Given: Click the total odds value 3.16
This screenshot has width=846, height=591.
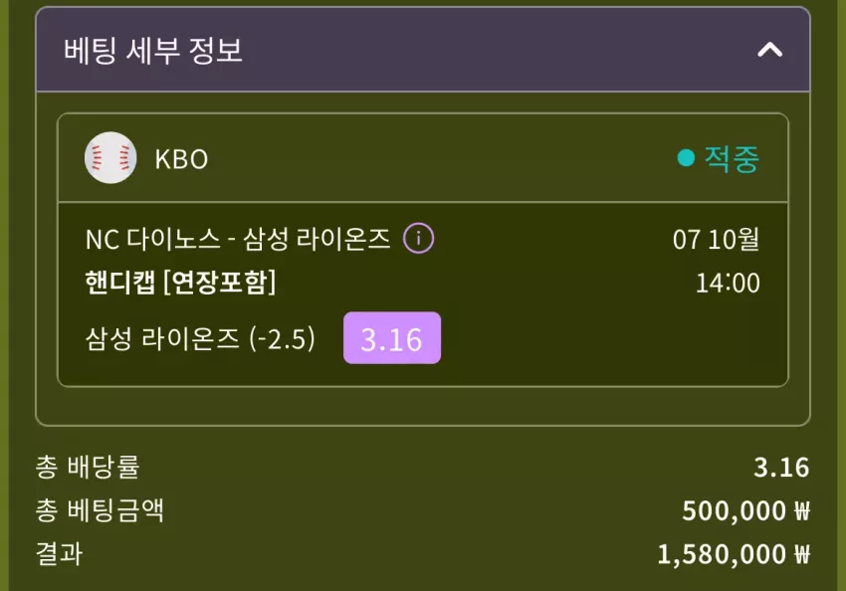Looking at the screenshot, I should 781,468.
